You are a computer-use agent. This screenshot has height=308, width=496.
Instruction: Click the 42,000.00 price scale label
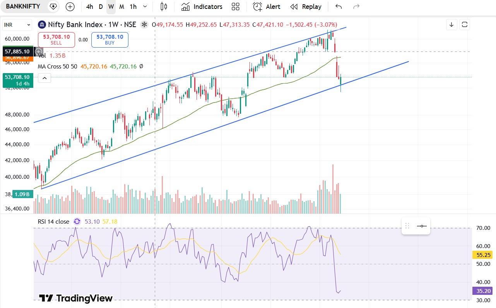pyautogui.click(x=17, y=160)
